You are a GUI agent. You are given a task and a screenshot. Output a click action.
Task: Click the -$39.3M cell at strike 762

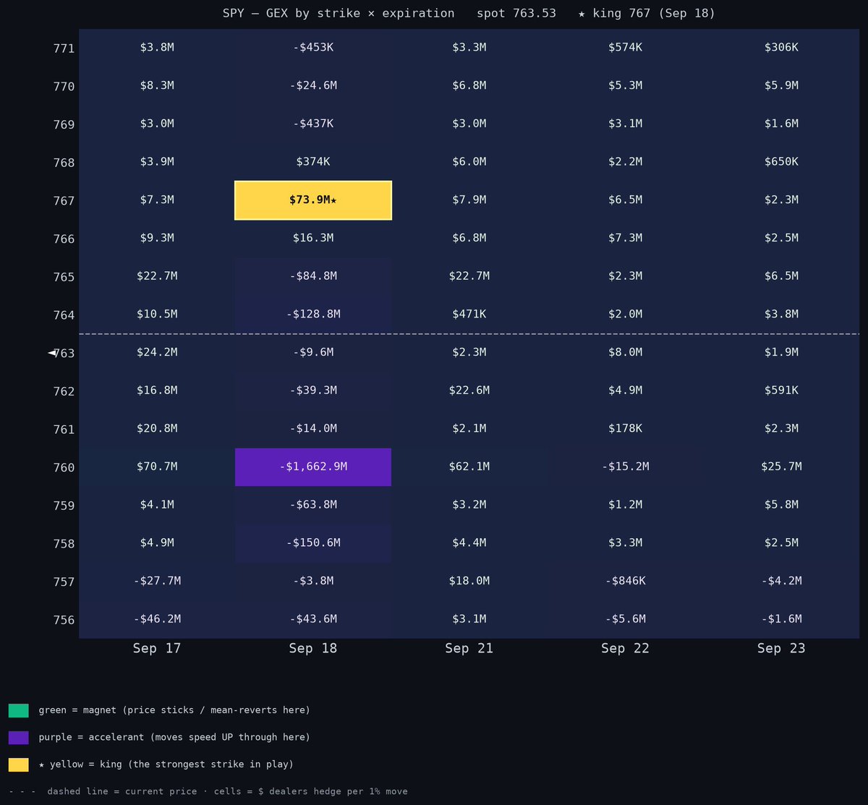click(x=313, y=391)
